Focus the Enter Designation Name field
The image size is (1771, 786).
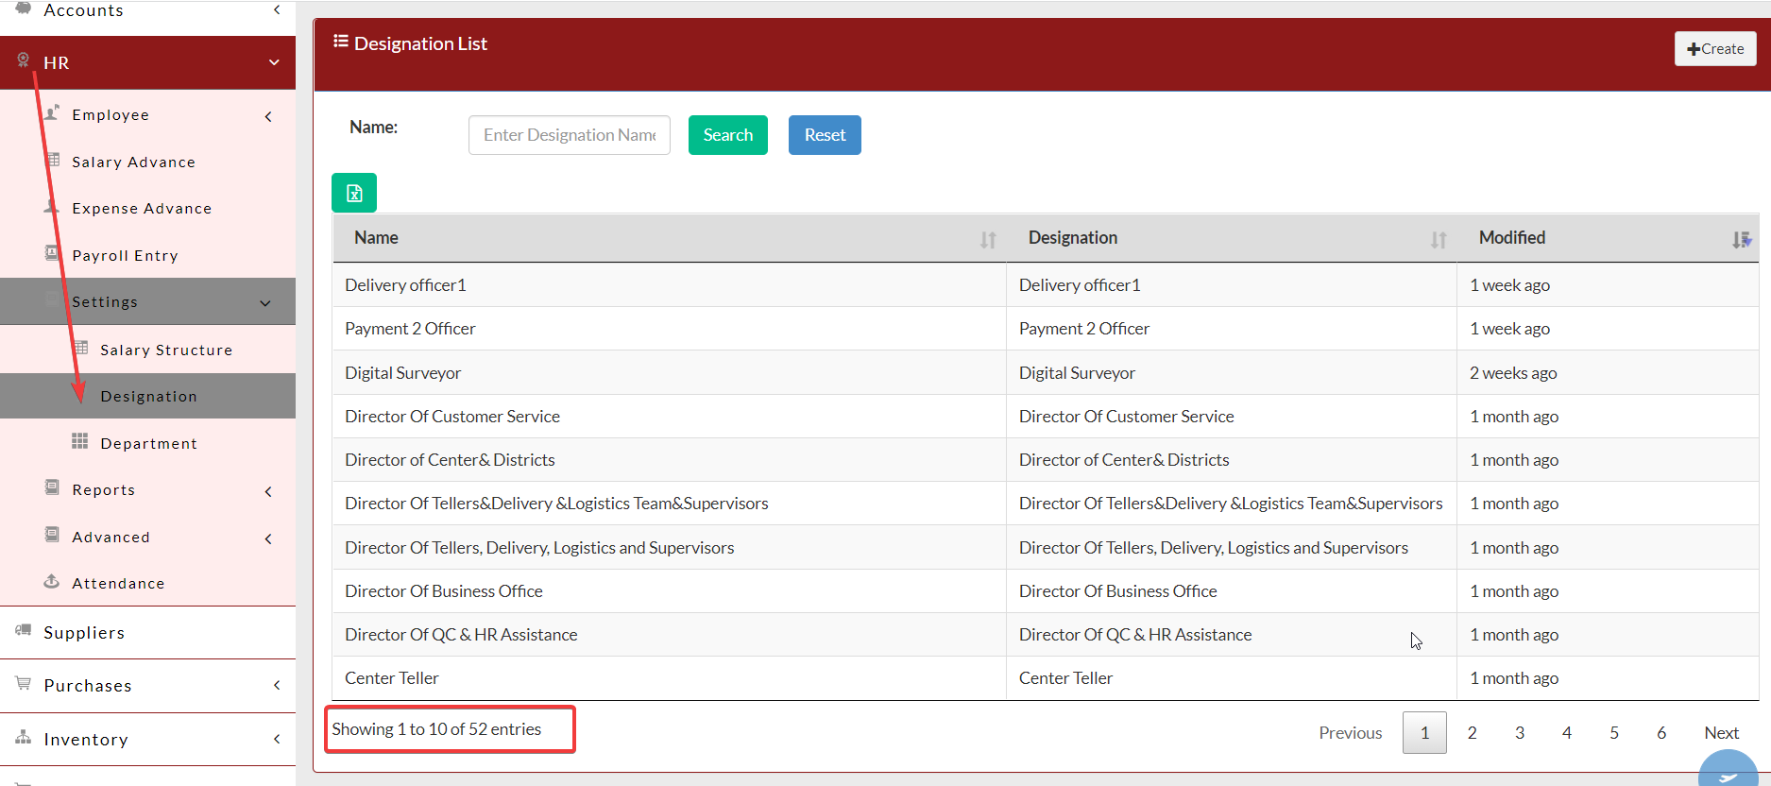(570, 135)
